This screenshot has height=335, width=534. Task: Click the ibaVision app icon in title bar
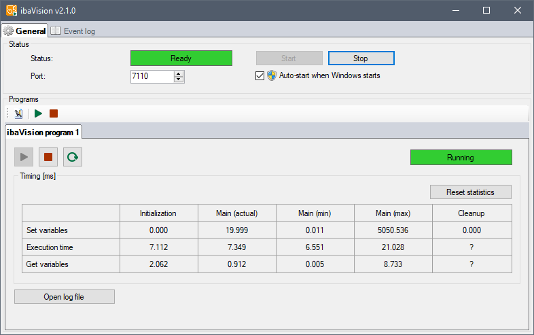click(x=12, y=10)
